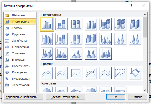Choose the 3-D cylinder chart

pyautogui.click(x=91, y=39)
